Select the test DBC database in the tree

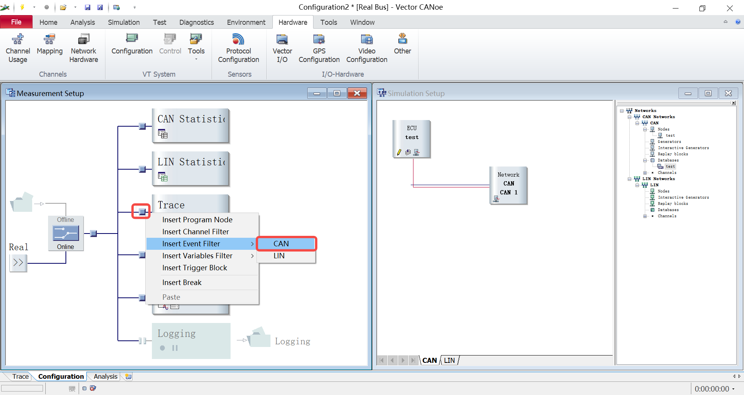(x=670, y=167)
